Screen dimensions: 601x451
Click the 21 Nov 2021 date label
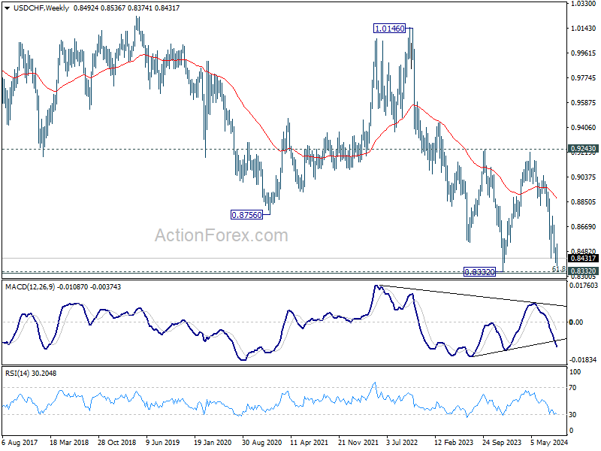pyautogui.click(x=358, y=443)
